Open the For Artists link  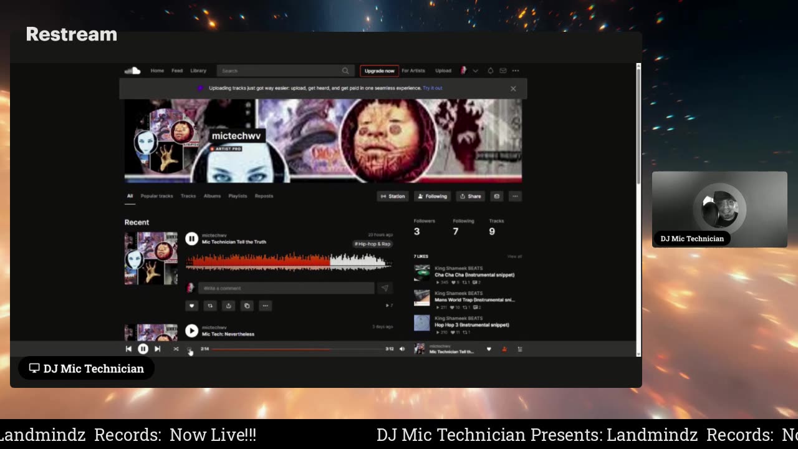(x=413, y=70)
